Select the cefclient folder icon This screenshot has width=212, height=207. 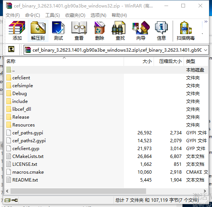click(9, 78)
